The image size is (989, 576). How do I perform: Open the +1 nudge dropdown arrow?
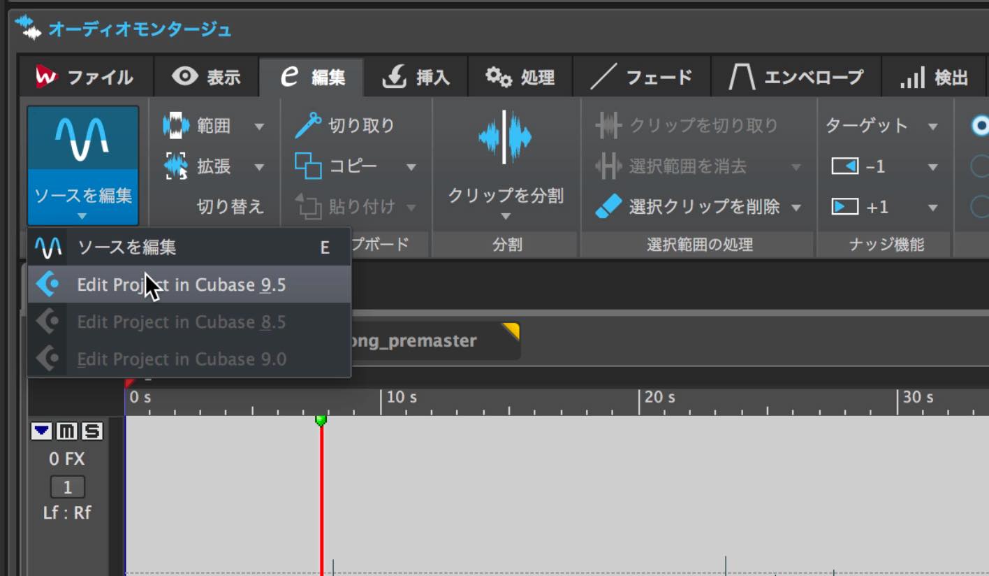point(932,208)
